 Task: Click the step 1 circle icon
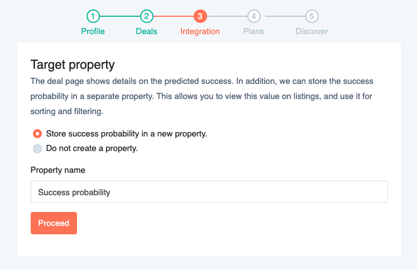point(93,16)
